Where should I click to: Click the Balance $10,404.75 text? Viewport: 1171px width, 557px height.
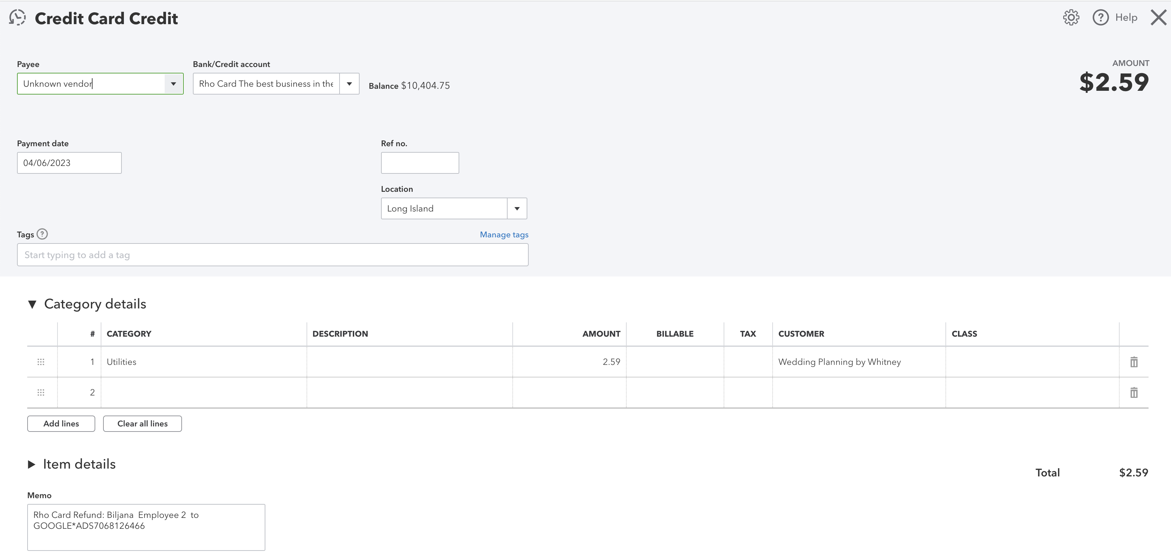pos(409,85)
